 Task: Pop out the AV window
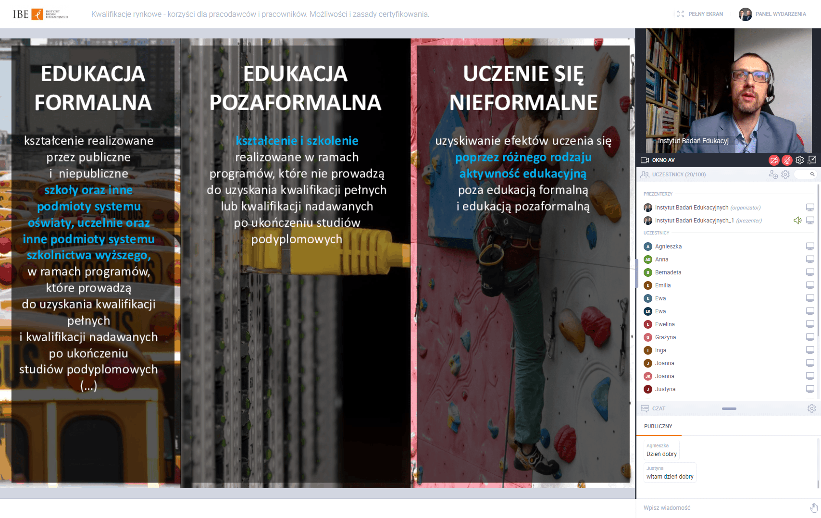(x=812, y=160)
